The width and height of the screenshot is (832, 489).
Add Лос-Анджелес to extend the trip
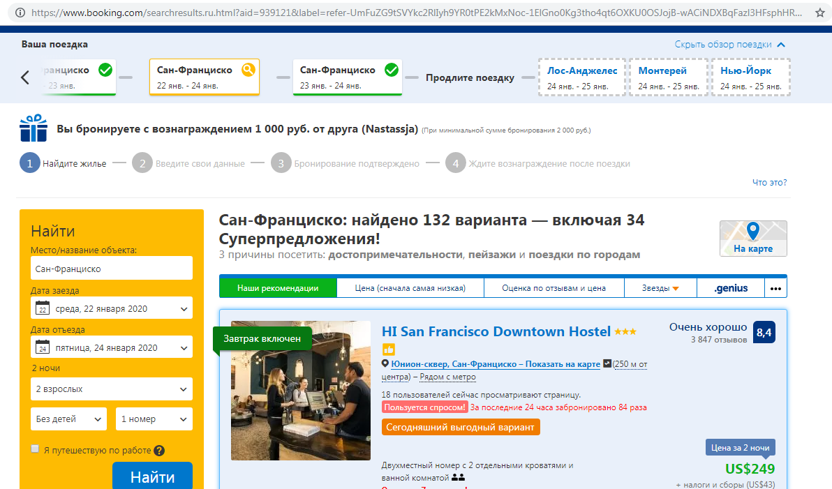coord(582,77)
